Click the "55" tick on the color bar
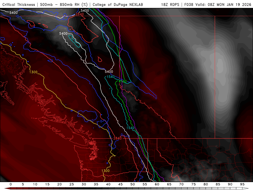This screenshot has width=253, height=190. [x=145, y=184]
